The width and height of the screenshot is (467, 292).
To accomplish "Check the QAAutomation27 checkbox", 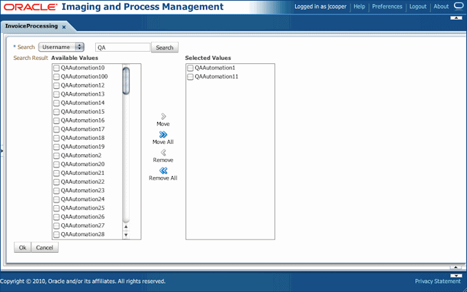I will tap(57, 226).
